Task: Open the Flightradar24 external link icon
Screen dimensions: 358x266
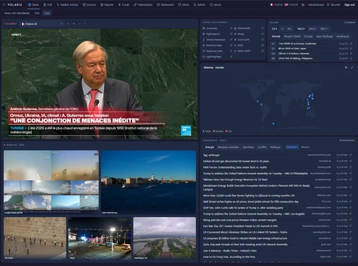Action: (x=231, y=34)
